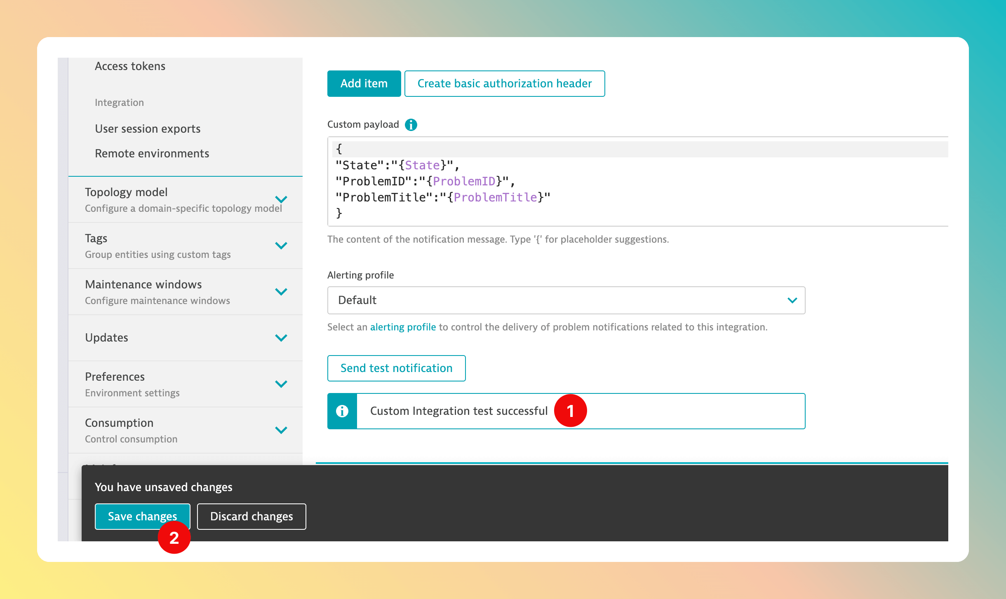Follow the alerting profile link

point(403,327)
